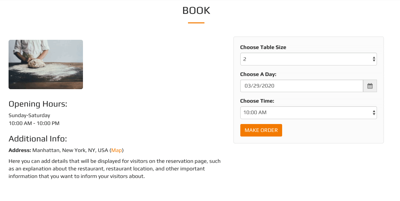Open the calendar date picker icon
This screenshot has width=400, height=201.
pyautogui.click(x=370, y=86)
